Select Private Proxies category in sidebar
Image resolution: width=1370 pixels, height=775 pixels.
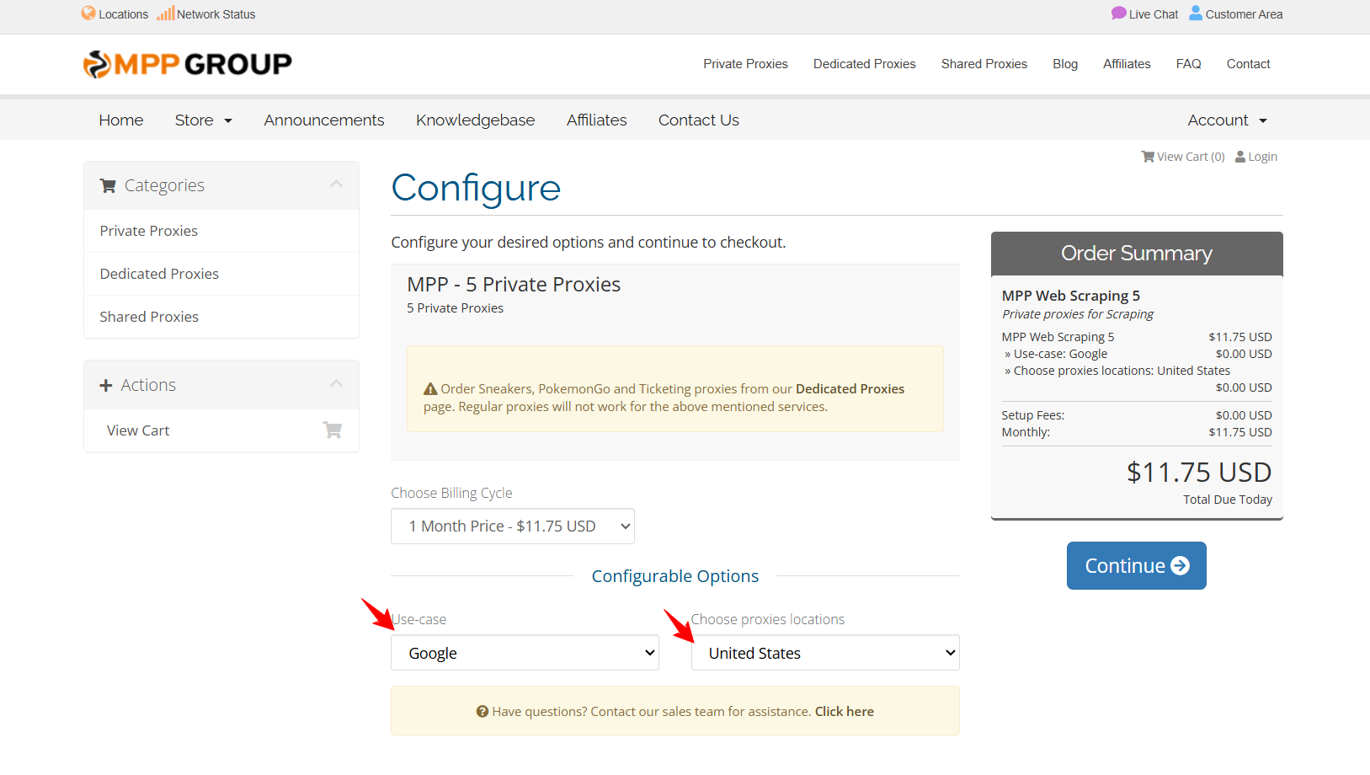221,231
